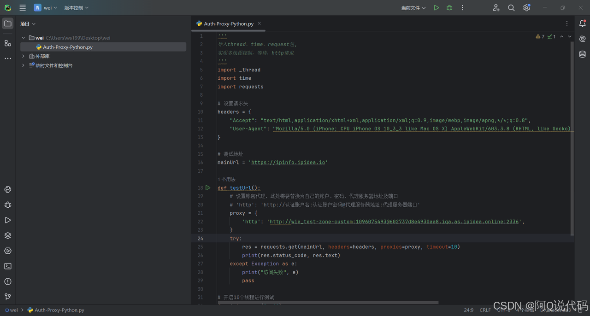Screen dimensions: 590x316
Task: Click the CRLF line separator in status bar
Action: tap(485, 310)
